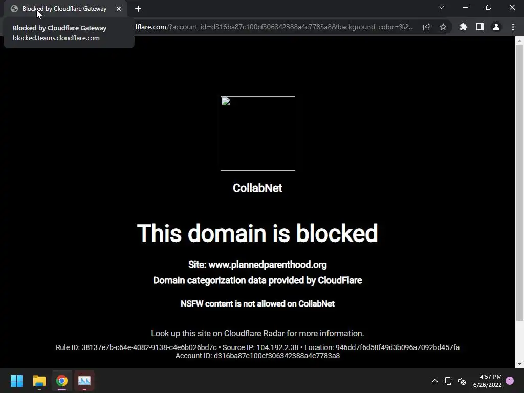This screenshot has width=524, height=393.
Task: Show hidden system tray icons
Action: tap(435, 381)
